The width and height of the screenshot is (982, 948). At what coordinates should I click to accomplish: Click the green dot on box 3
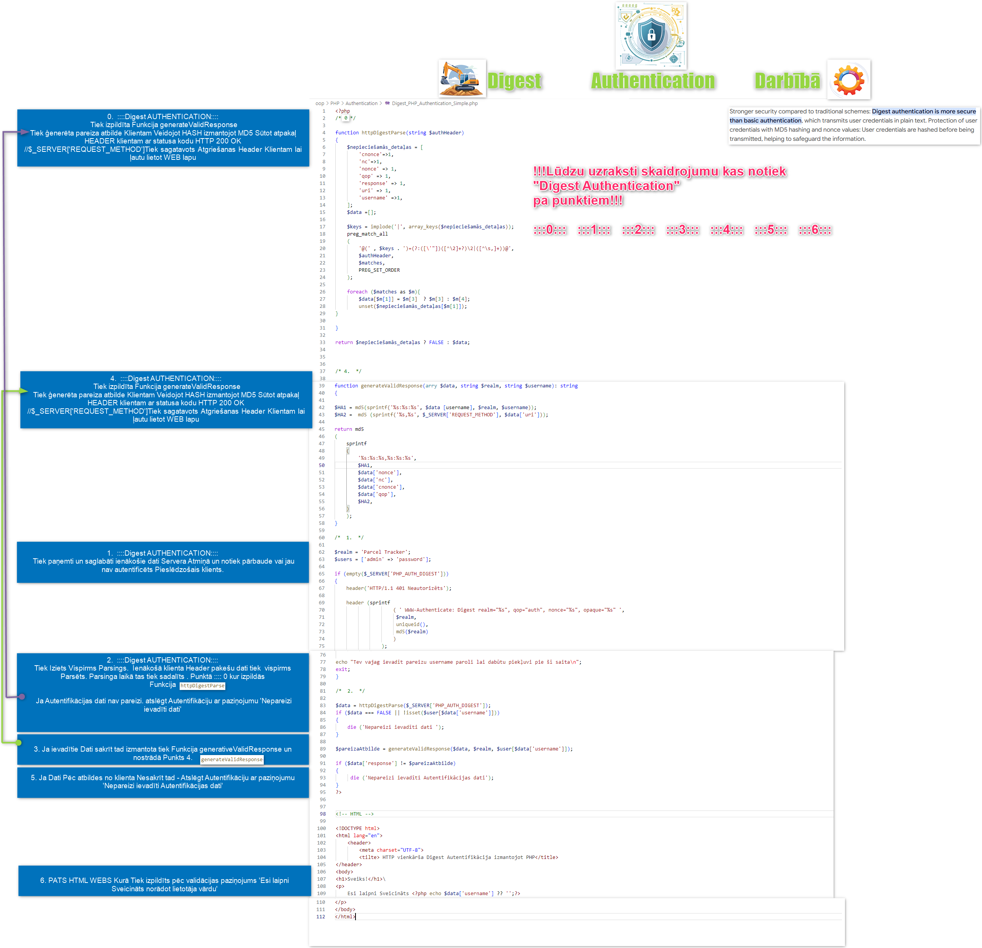tap(19, 742)
